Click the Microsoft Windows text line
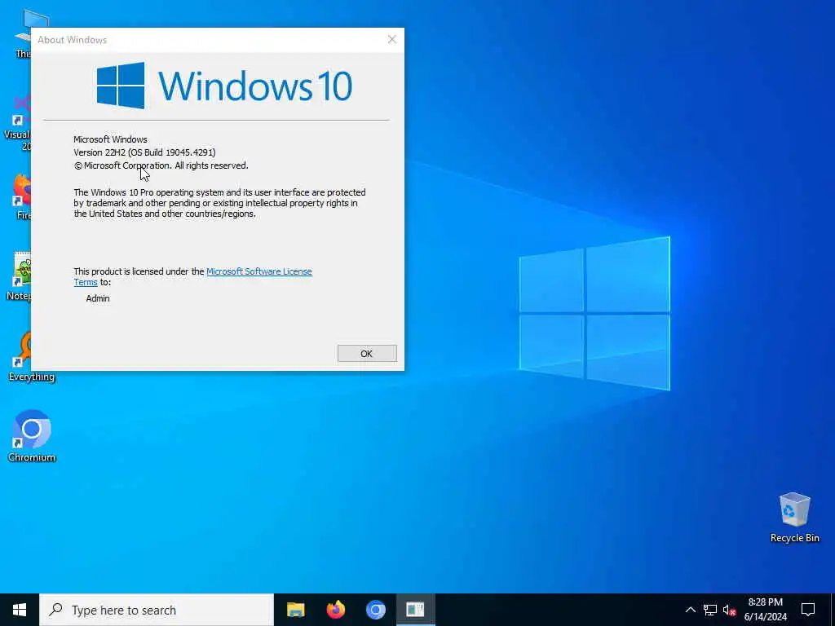 pyautogui.click(x=110, y=139)
